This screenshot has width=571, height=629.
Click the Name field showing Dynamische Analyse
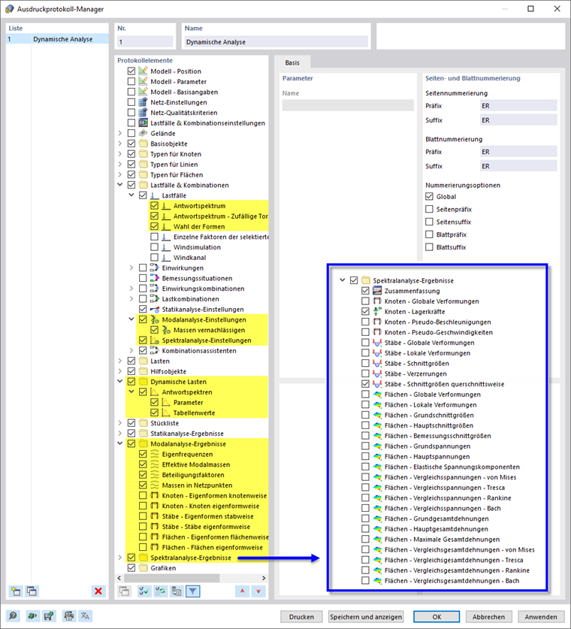click(276, 42)
